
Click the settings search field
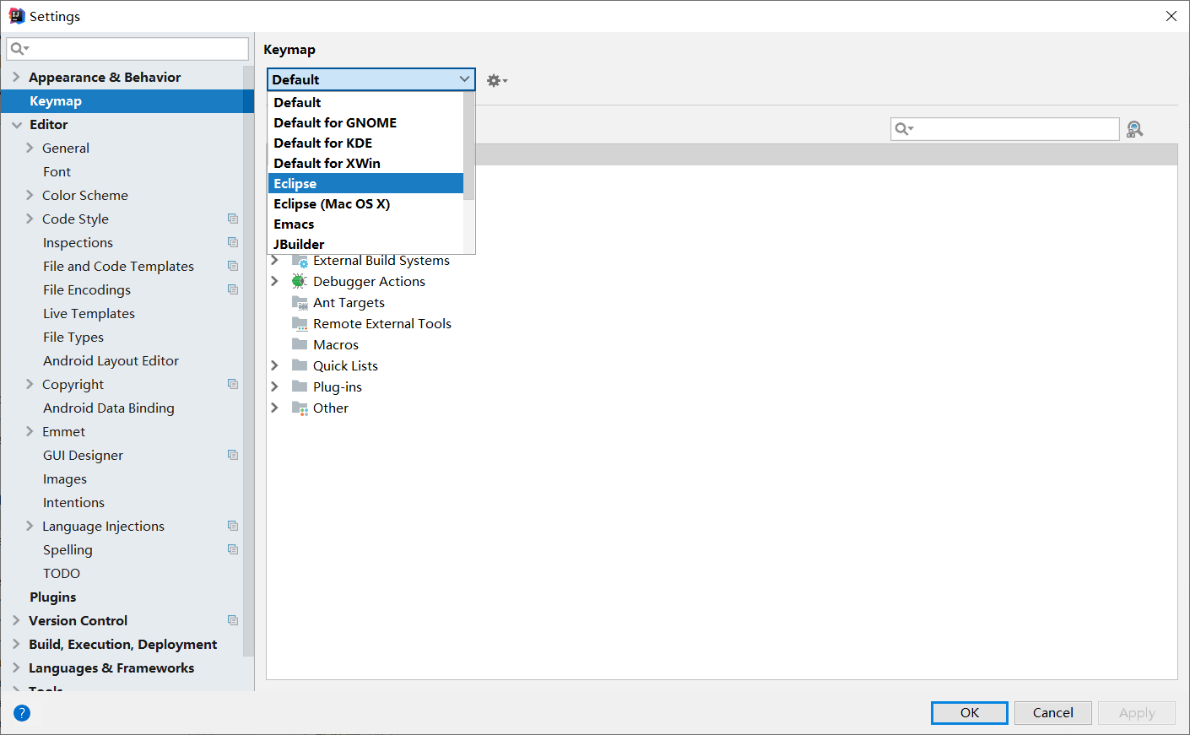(127, 49)
